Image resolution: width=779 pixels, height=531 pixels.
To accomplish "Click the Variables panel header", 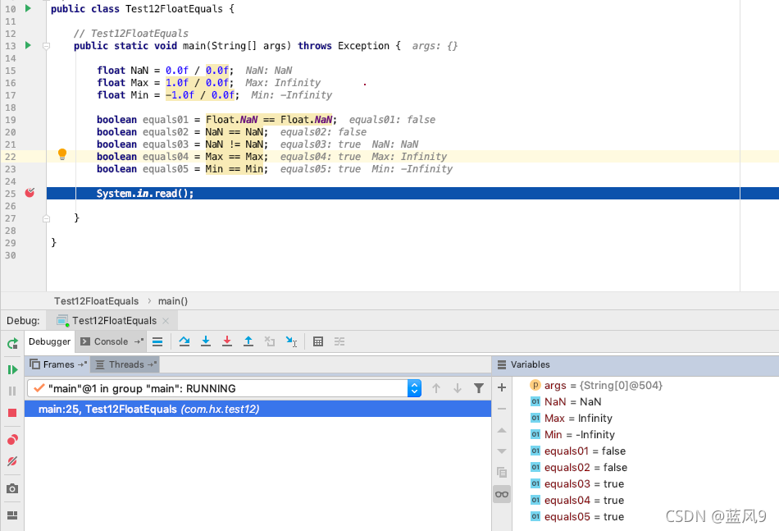I will [x=530, y=364].
